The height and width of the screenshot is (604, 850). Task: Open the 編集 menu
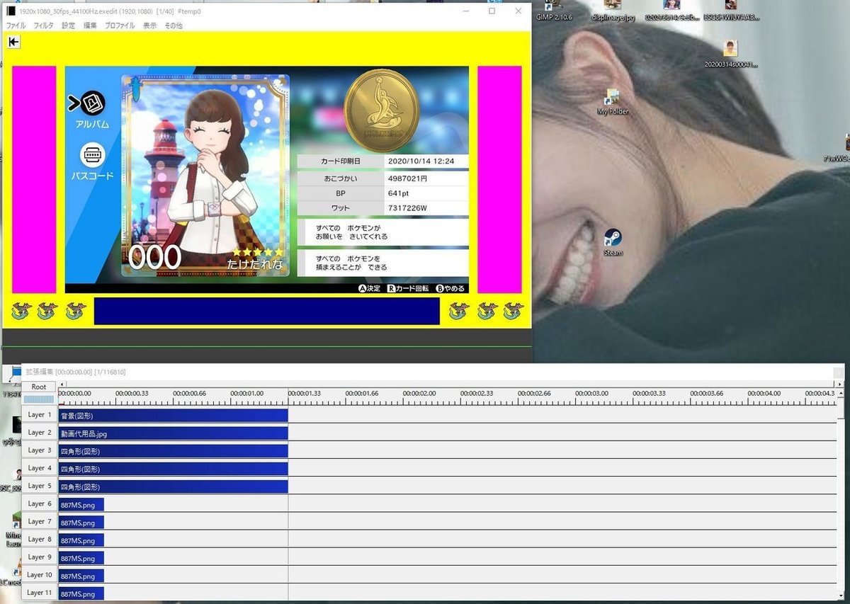coord(90,25)
